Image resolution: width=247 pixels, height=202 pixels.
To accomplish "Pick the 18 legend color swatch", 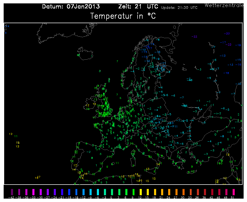I will [x=155, y=192].
